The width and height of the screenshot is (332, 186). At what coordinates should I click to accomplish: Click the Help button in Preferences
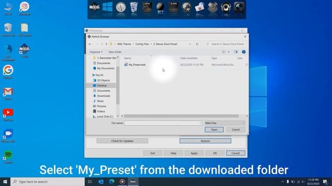coord(173,153)
